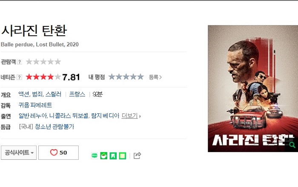Open the export share arrow icon
The height and width of the screenshot is (187, 298).
click(137, 156)
